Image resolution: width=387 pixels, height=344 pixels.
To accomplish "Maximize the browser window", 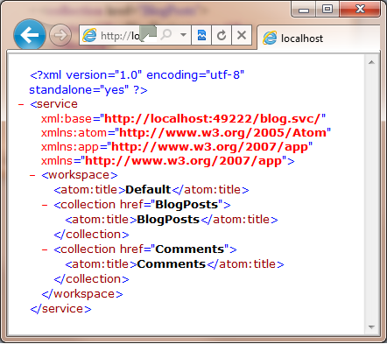I will pyautogui.click(x=327, y=10).
